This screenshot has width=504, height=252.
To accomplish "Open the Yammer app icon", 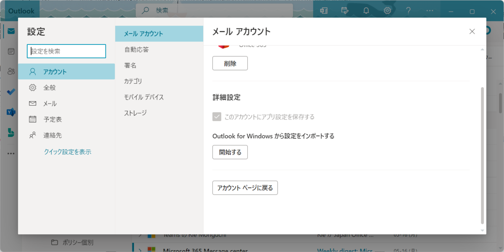I will click(11, 112).
